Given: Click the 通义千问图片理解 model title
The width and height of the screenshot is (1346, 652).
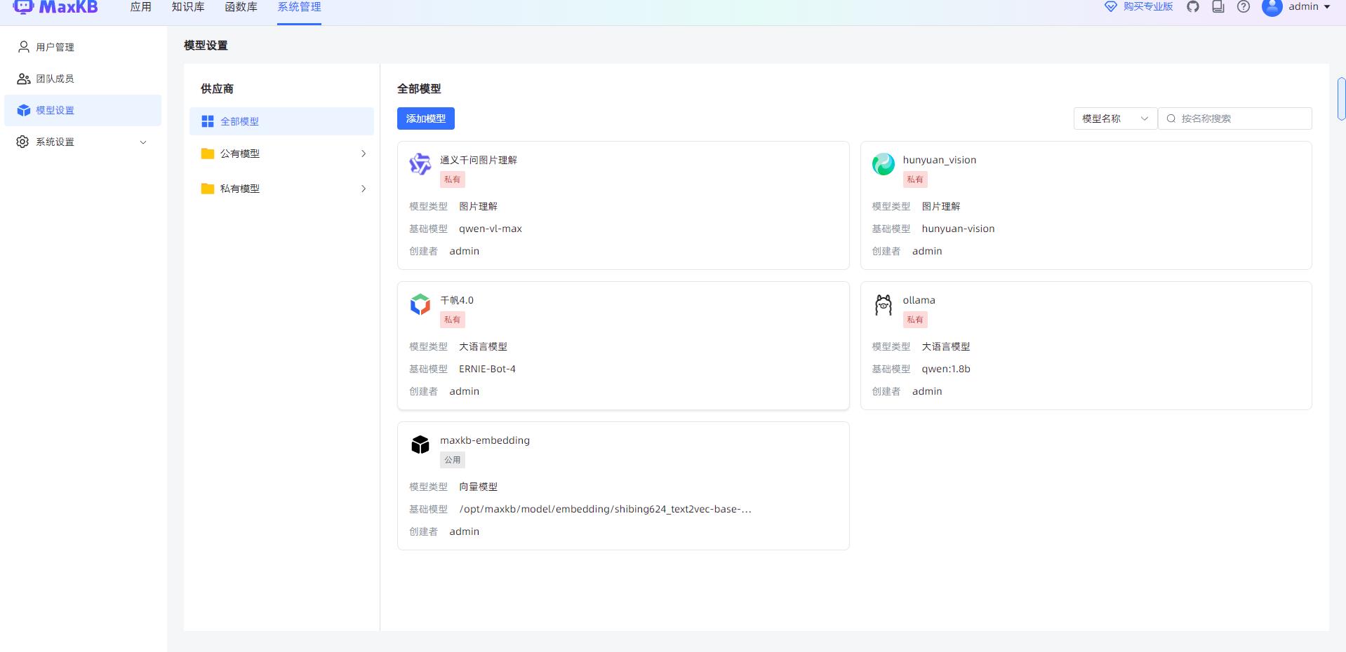Looking at the screenshot, I should point(479,160).
